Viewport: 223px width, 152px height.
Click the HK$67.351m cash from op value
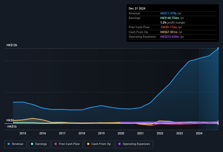169,32
